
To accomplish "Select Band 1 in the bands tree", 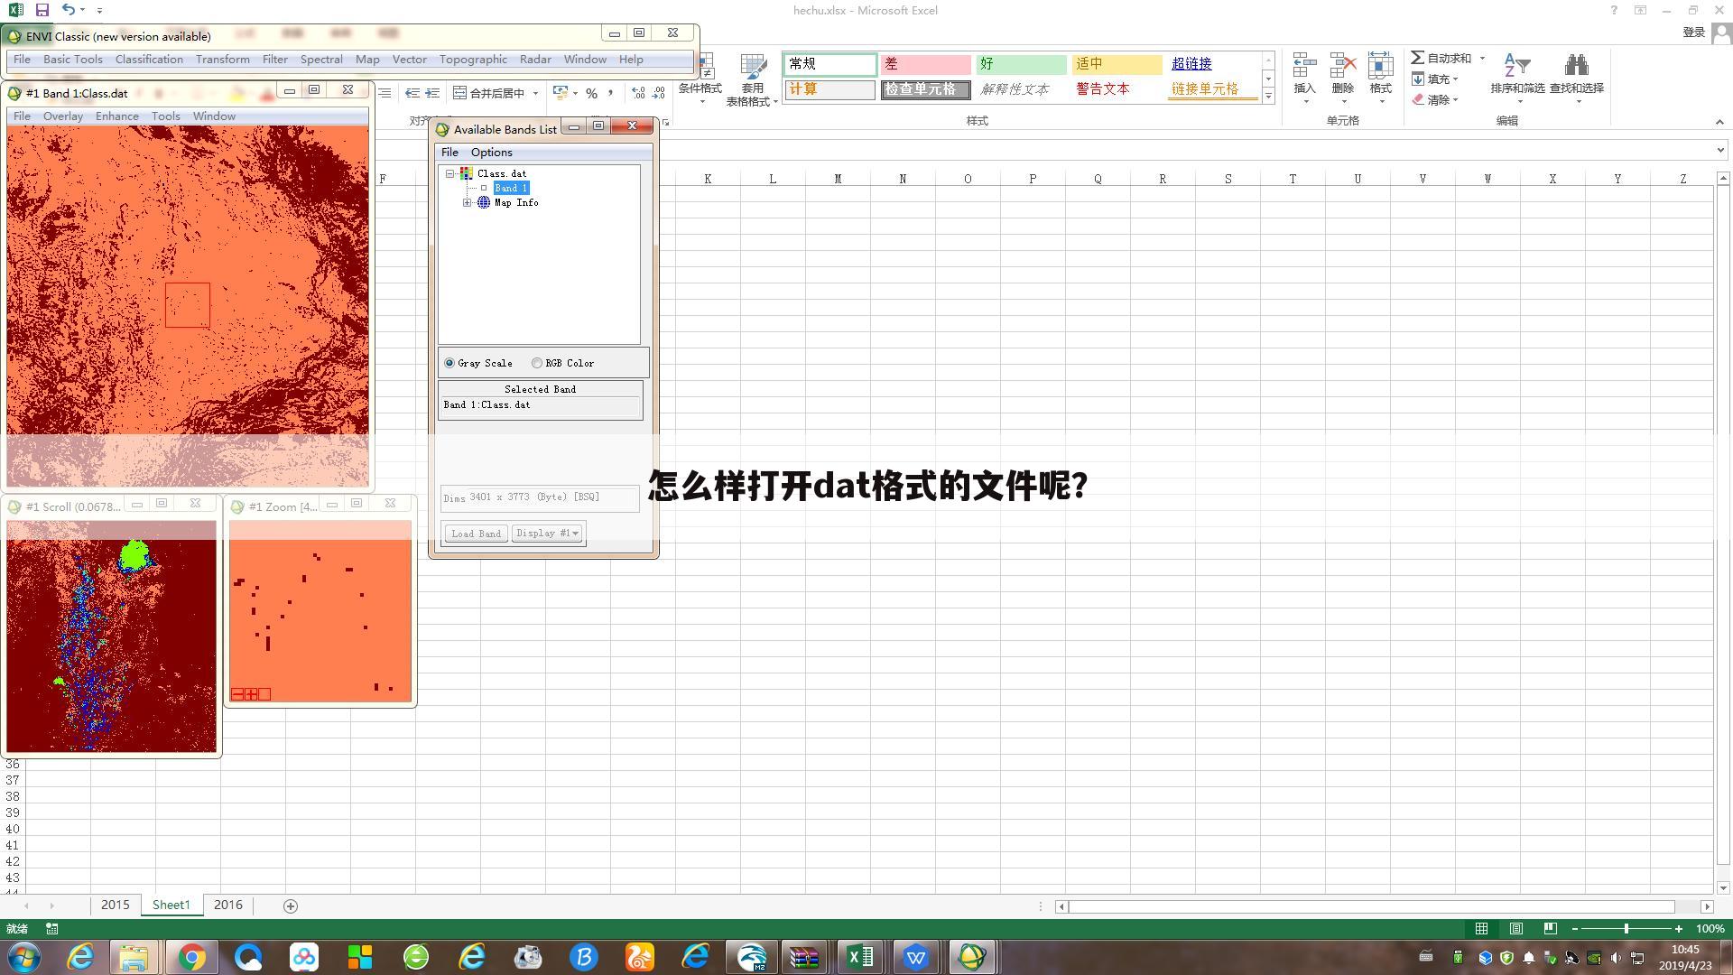I will [x=511, y=188].
